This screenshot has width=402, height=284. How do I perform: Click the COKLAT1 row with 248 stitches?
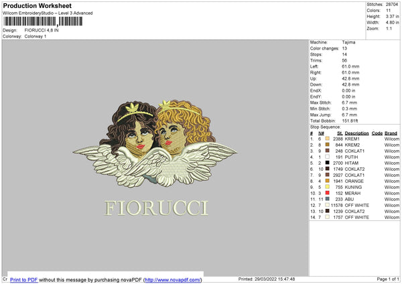354,151
